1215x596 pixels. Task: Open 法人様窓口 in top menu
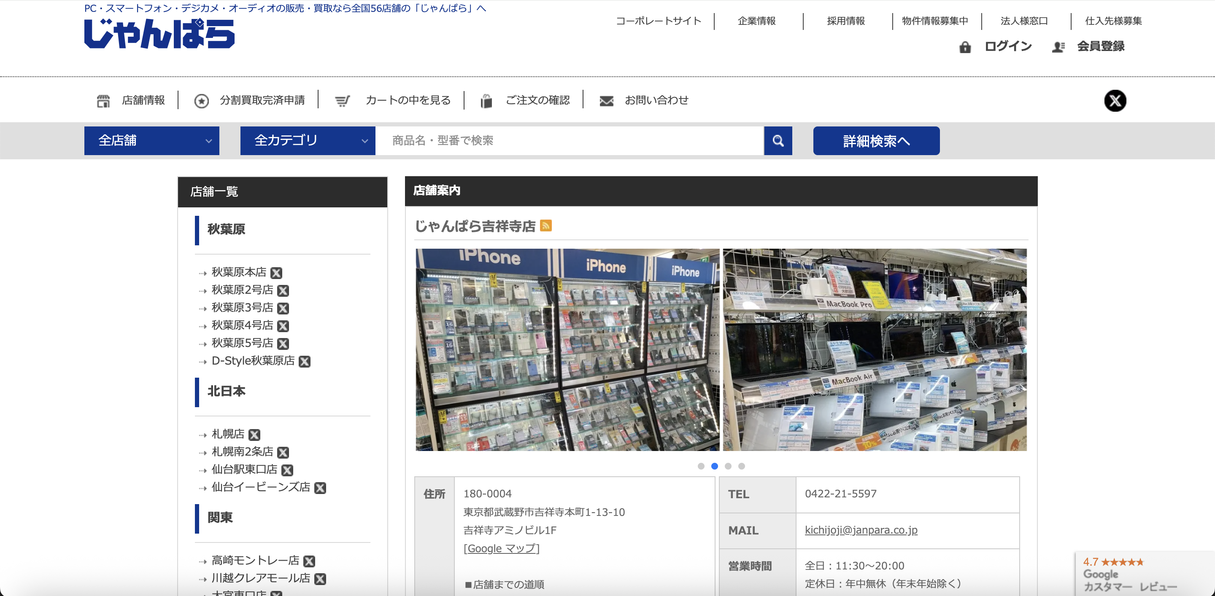click(1024, 21)
